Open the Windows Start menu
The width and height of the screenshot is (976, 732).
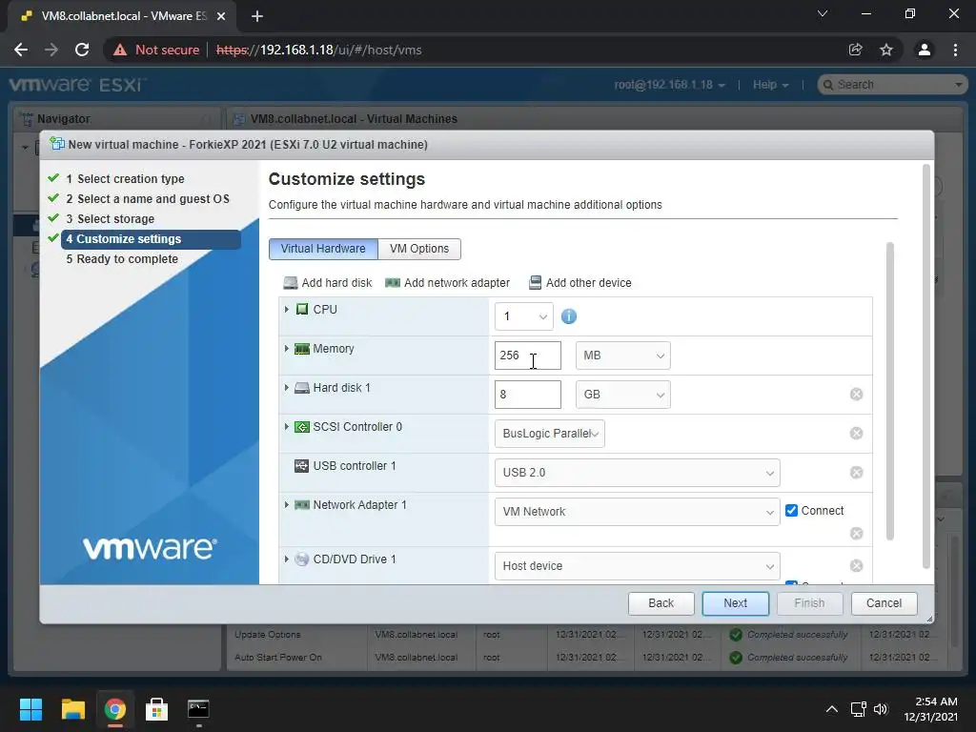[x=30, y=709]
